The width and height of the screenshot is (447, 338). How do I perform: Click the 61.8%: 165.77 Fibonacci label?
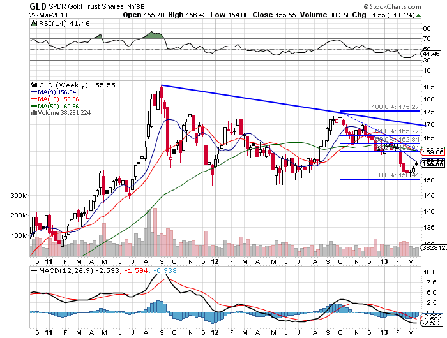(x=397, y=131)
